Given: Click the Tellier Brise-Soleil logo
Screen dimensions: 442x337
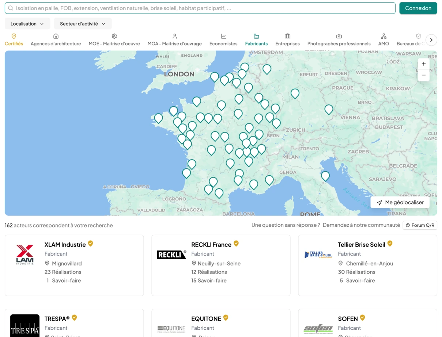Looking at the screenshot, I should [318, 254].
